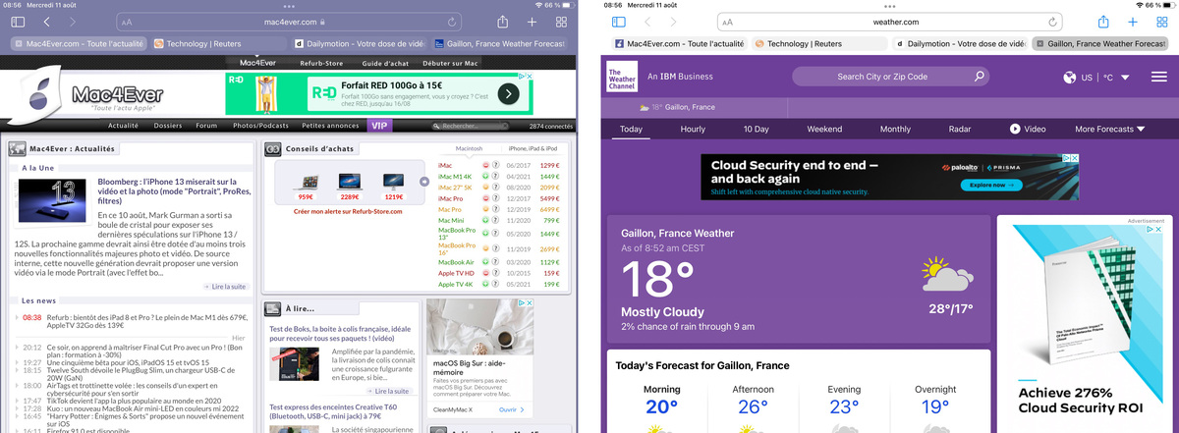Open Guide d'achat top link
This screenshot has width=1179, height=433.
click(x=387, y=63)
